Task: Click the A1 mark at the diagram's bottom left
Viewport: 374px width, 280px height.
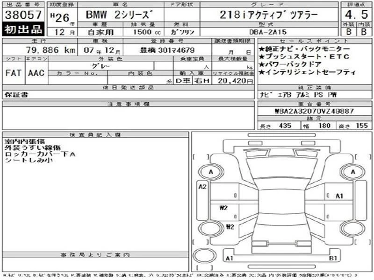Action: (229, 258)
